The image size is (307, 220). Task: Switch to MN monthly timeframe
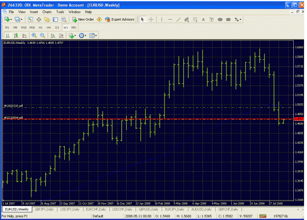(x=74, y=28)
